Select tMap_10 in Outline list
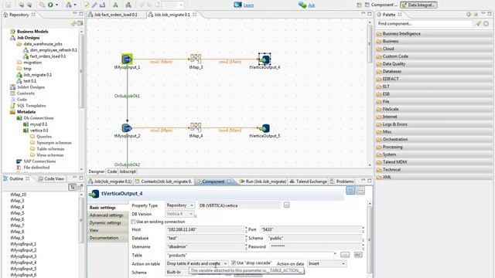Screen dimensions: 495x278 point(19,195)
